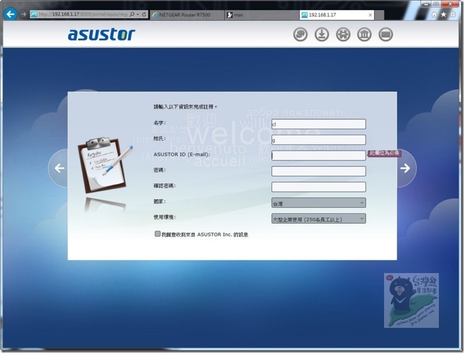Screen dimensions: 464x353
Task: Refresh the page using the reload icon
Action: (144, 14)
